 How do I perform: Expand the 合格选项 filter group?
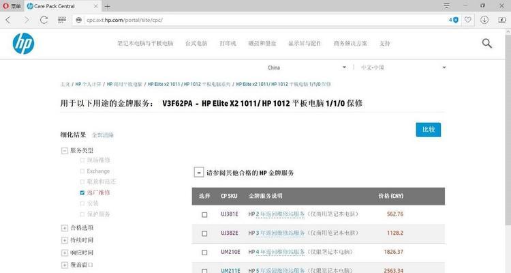(x=65, y=228)
